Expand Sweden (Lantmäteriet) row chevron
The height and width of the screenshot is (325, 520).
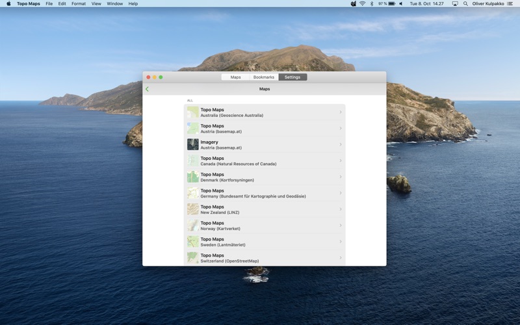click(341, 242)
